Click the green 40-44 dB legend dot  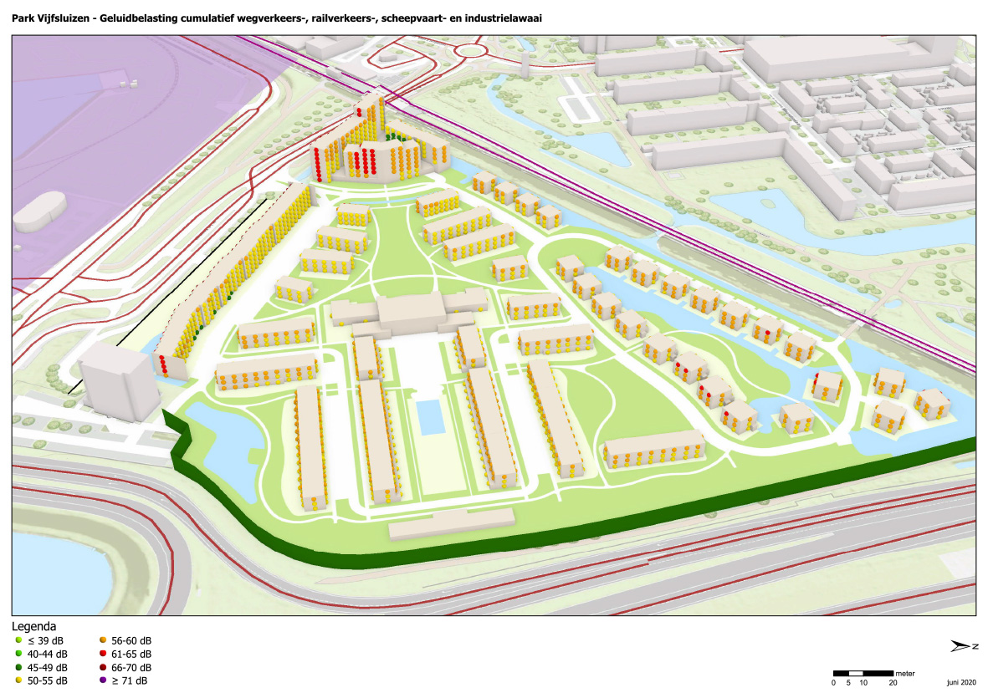click(19, 654)
